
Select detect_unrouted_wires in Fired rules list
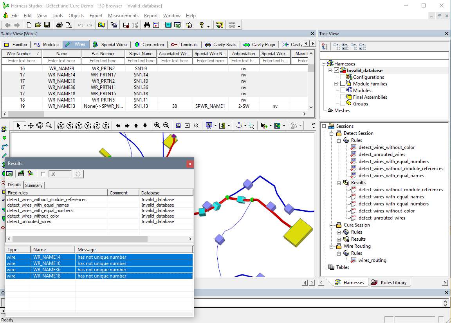29,221
